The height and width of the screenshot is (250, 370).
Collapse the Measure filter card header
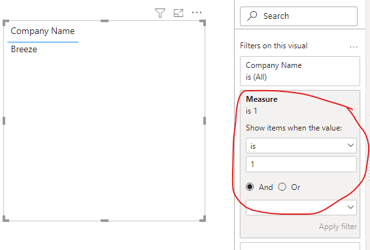[x=261, y=99]
